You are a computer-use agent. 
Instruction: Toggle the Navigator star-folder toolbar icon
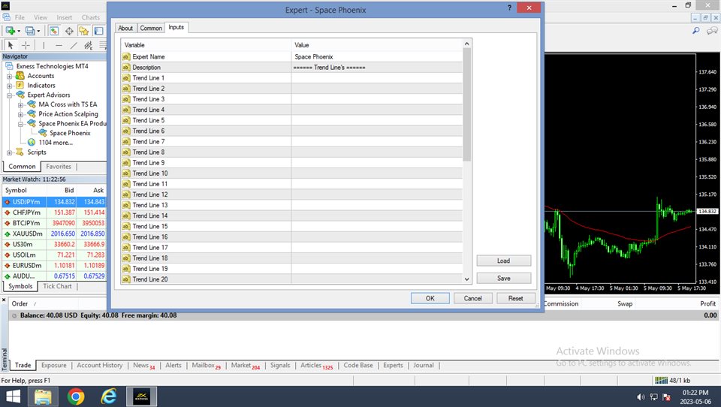point(83,31)
